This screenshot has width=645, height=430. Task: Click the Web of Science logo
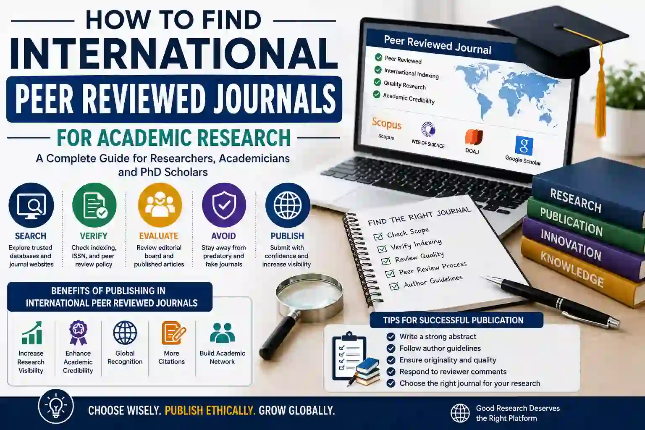[428, 129]
